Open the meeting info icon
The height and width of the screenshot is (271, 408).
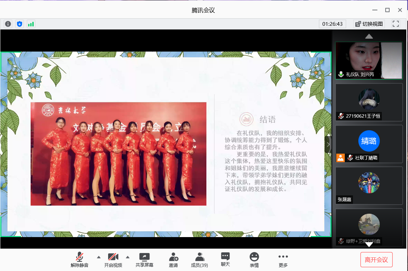pos(8,24)
